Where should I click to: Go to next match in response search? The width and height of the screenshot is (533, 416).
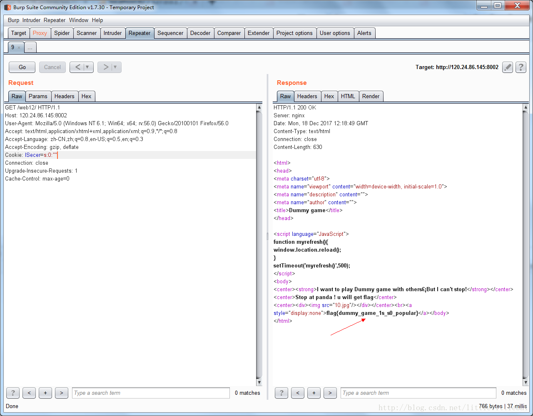tap(330, 393)
